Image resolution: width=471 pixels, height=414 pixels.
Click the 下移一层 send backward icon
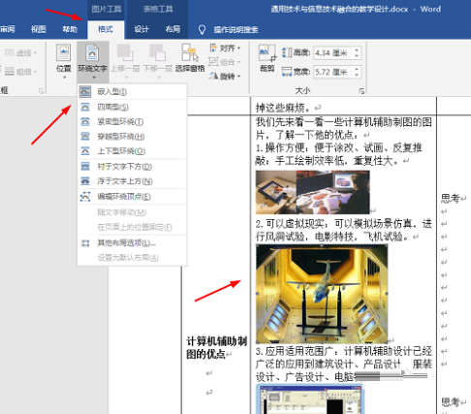[x=157, y=53]
